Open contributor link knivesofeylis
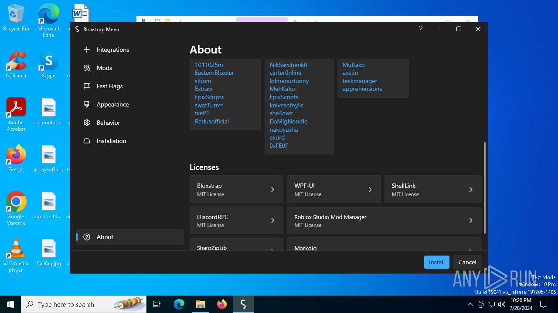 click(x=286, y=105)
